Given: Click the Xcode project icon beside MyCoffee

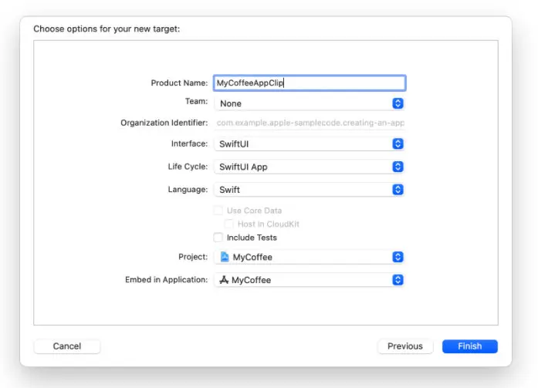Looking at the screenshot, I should point(225,257).
